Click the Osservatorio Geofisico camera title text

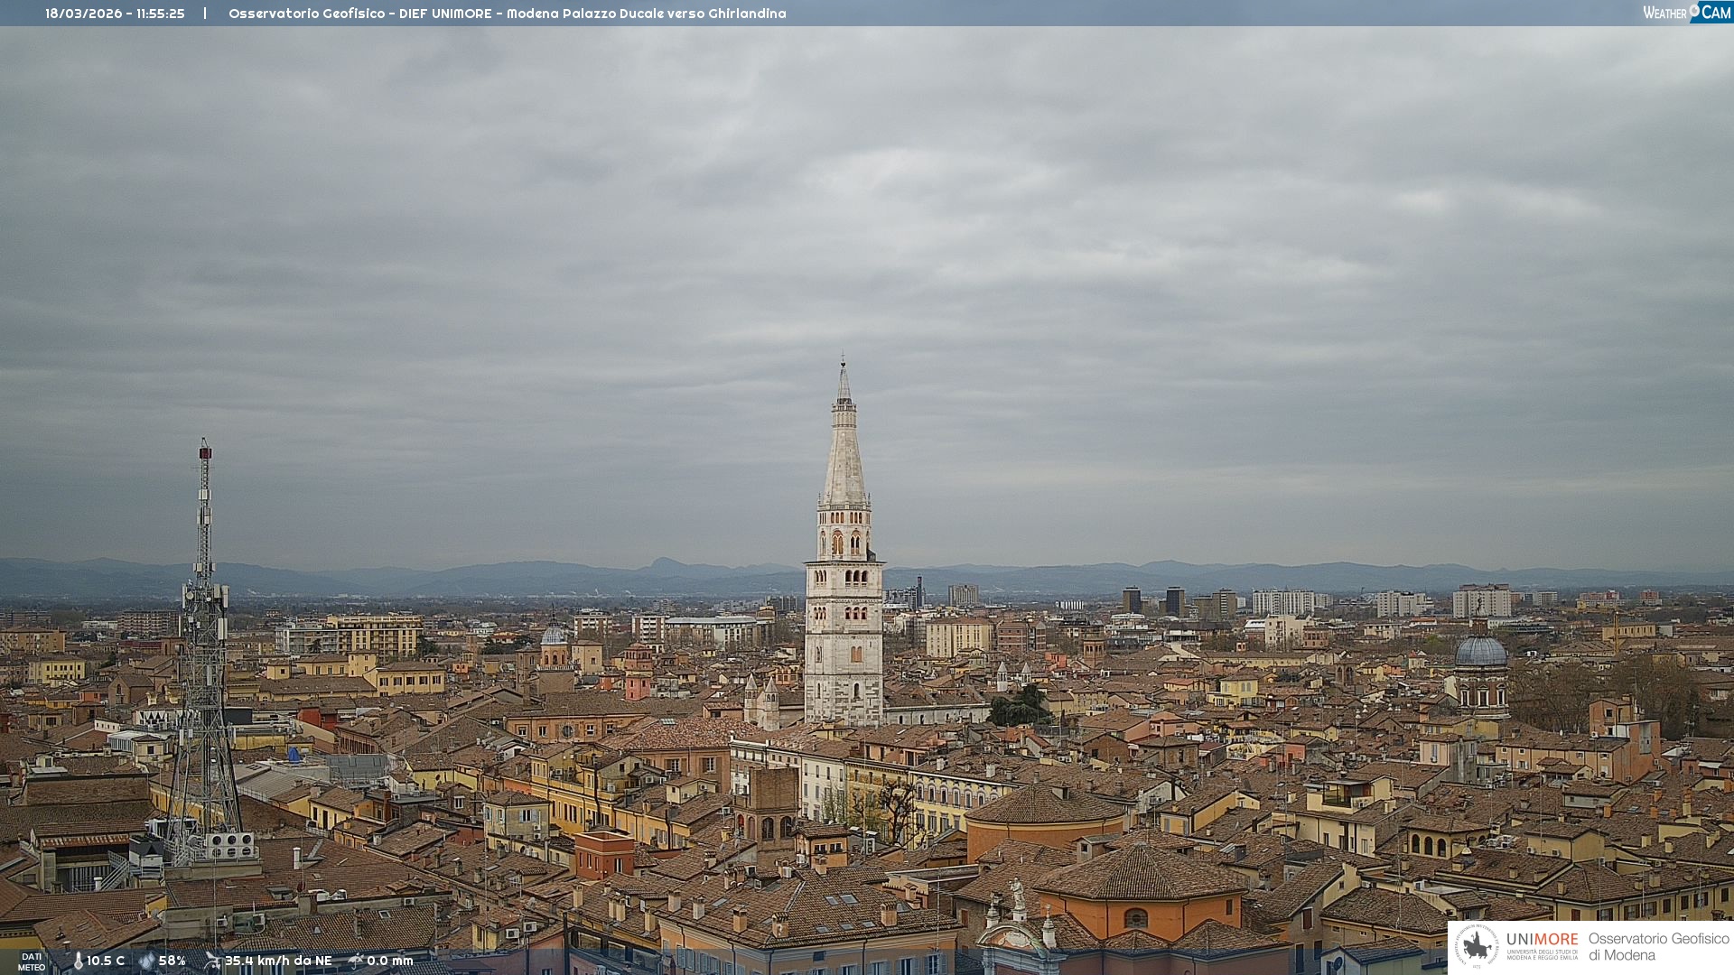click(x=507, y=14)
